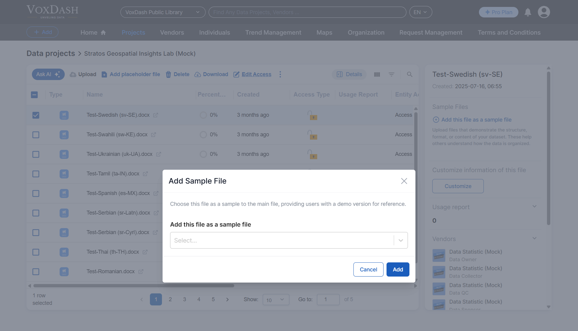The image size is (578, 331).
Task: Open the Upload files tool
Action: [73, 74]
